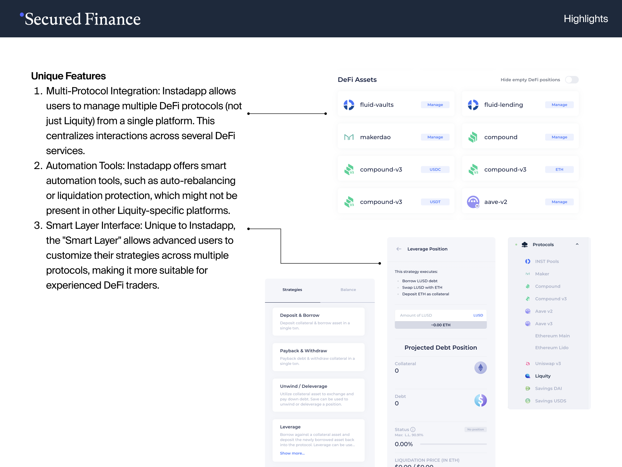Image resolution: width=622 pixels, height=467 pixels.
Task: Click the Aave v3 sidebar icon
Action: [x=528, y=324]
